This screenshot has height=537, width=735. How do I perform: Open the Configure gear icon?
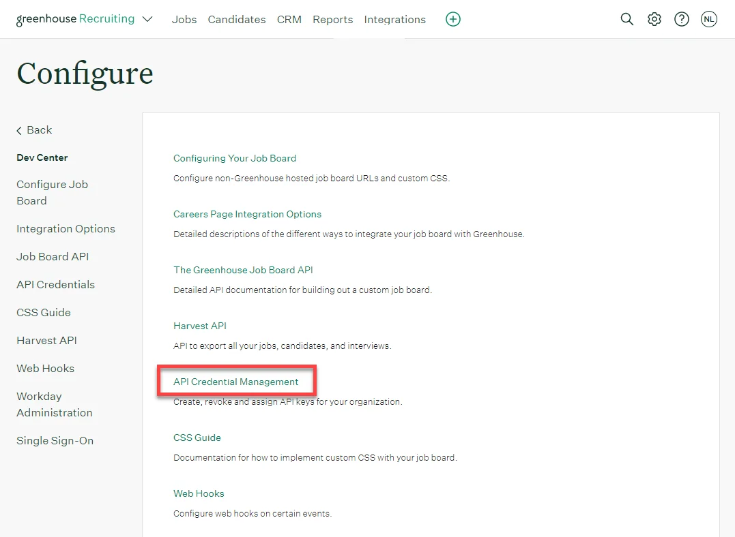coord(654,19)
